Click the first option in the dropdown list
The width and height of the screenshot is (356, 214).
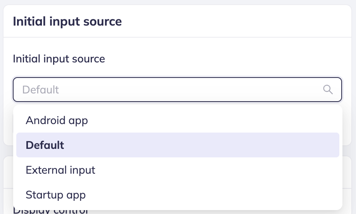pyautogui.click(x=57, y=121)
